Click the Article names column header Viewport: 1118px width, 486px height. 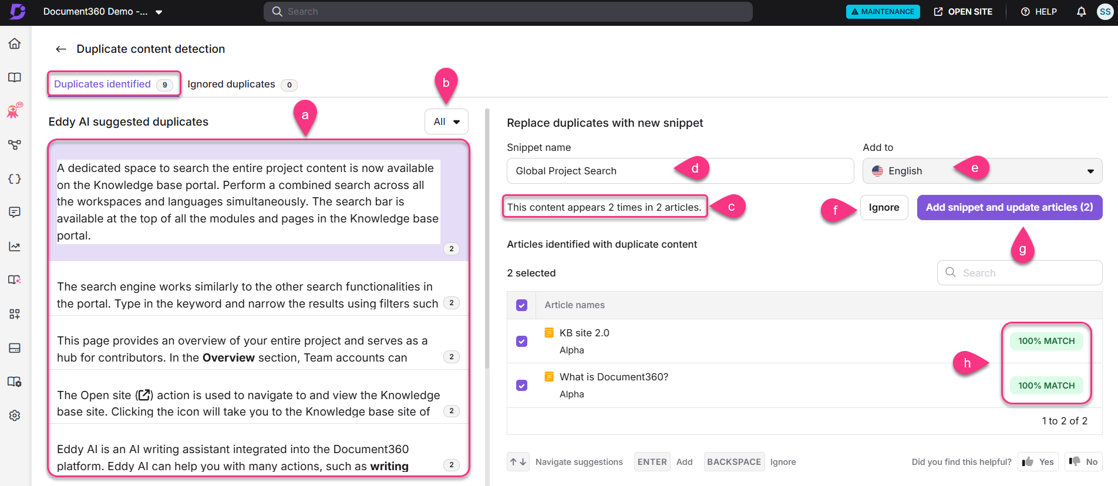[x=574, y=305]
